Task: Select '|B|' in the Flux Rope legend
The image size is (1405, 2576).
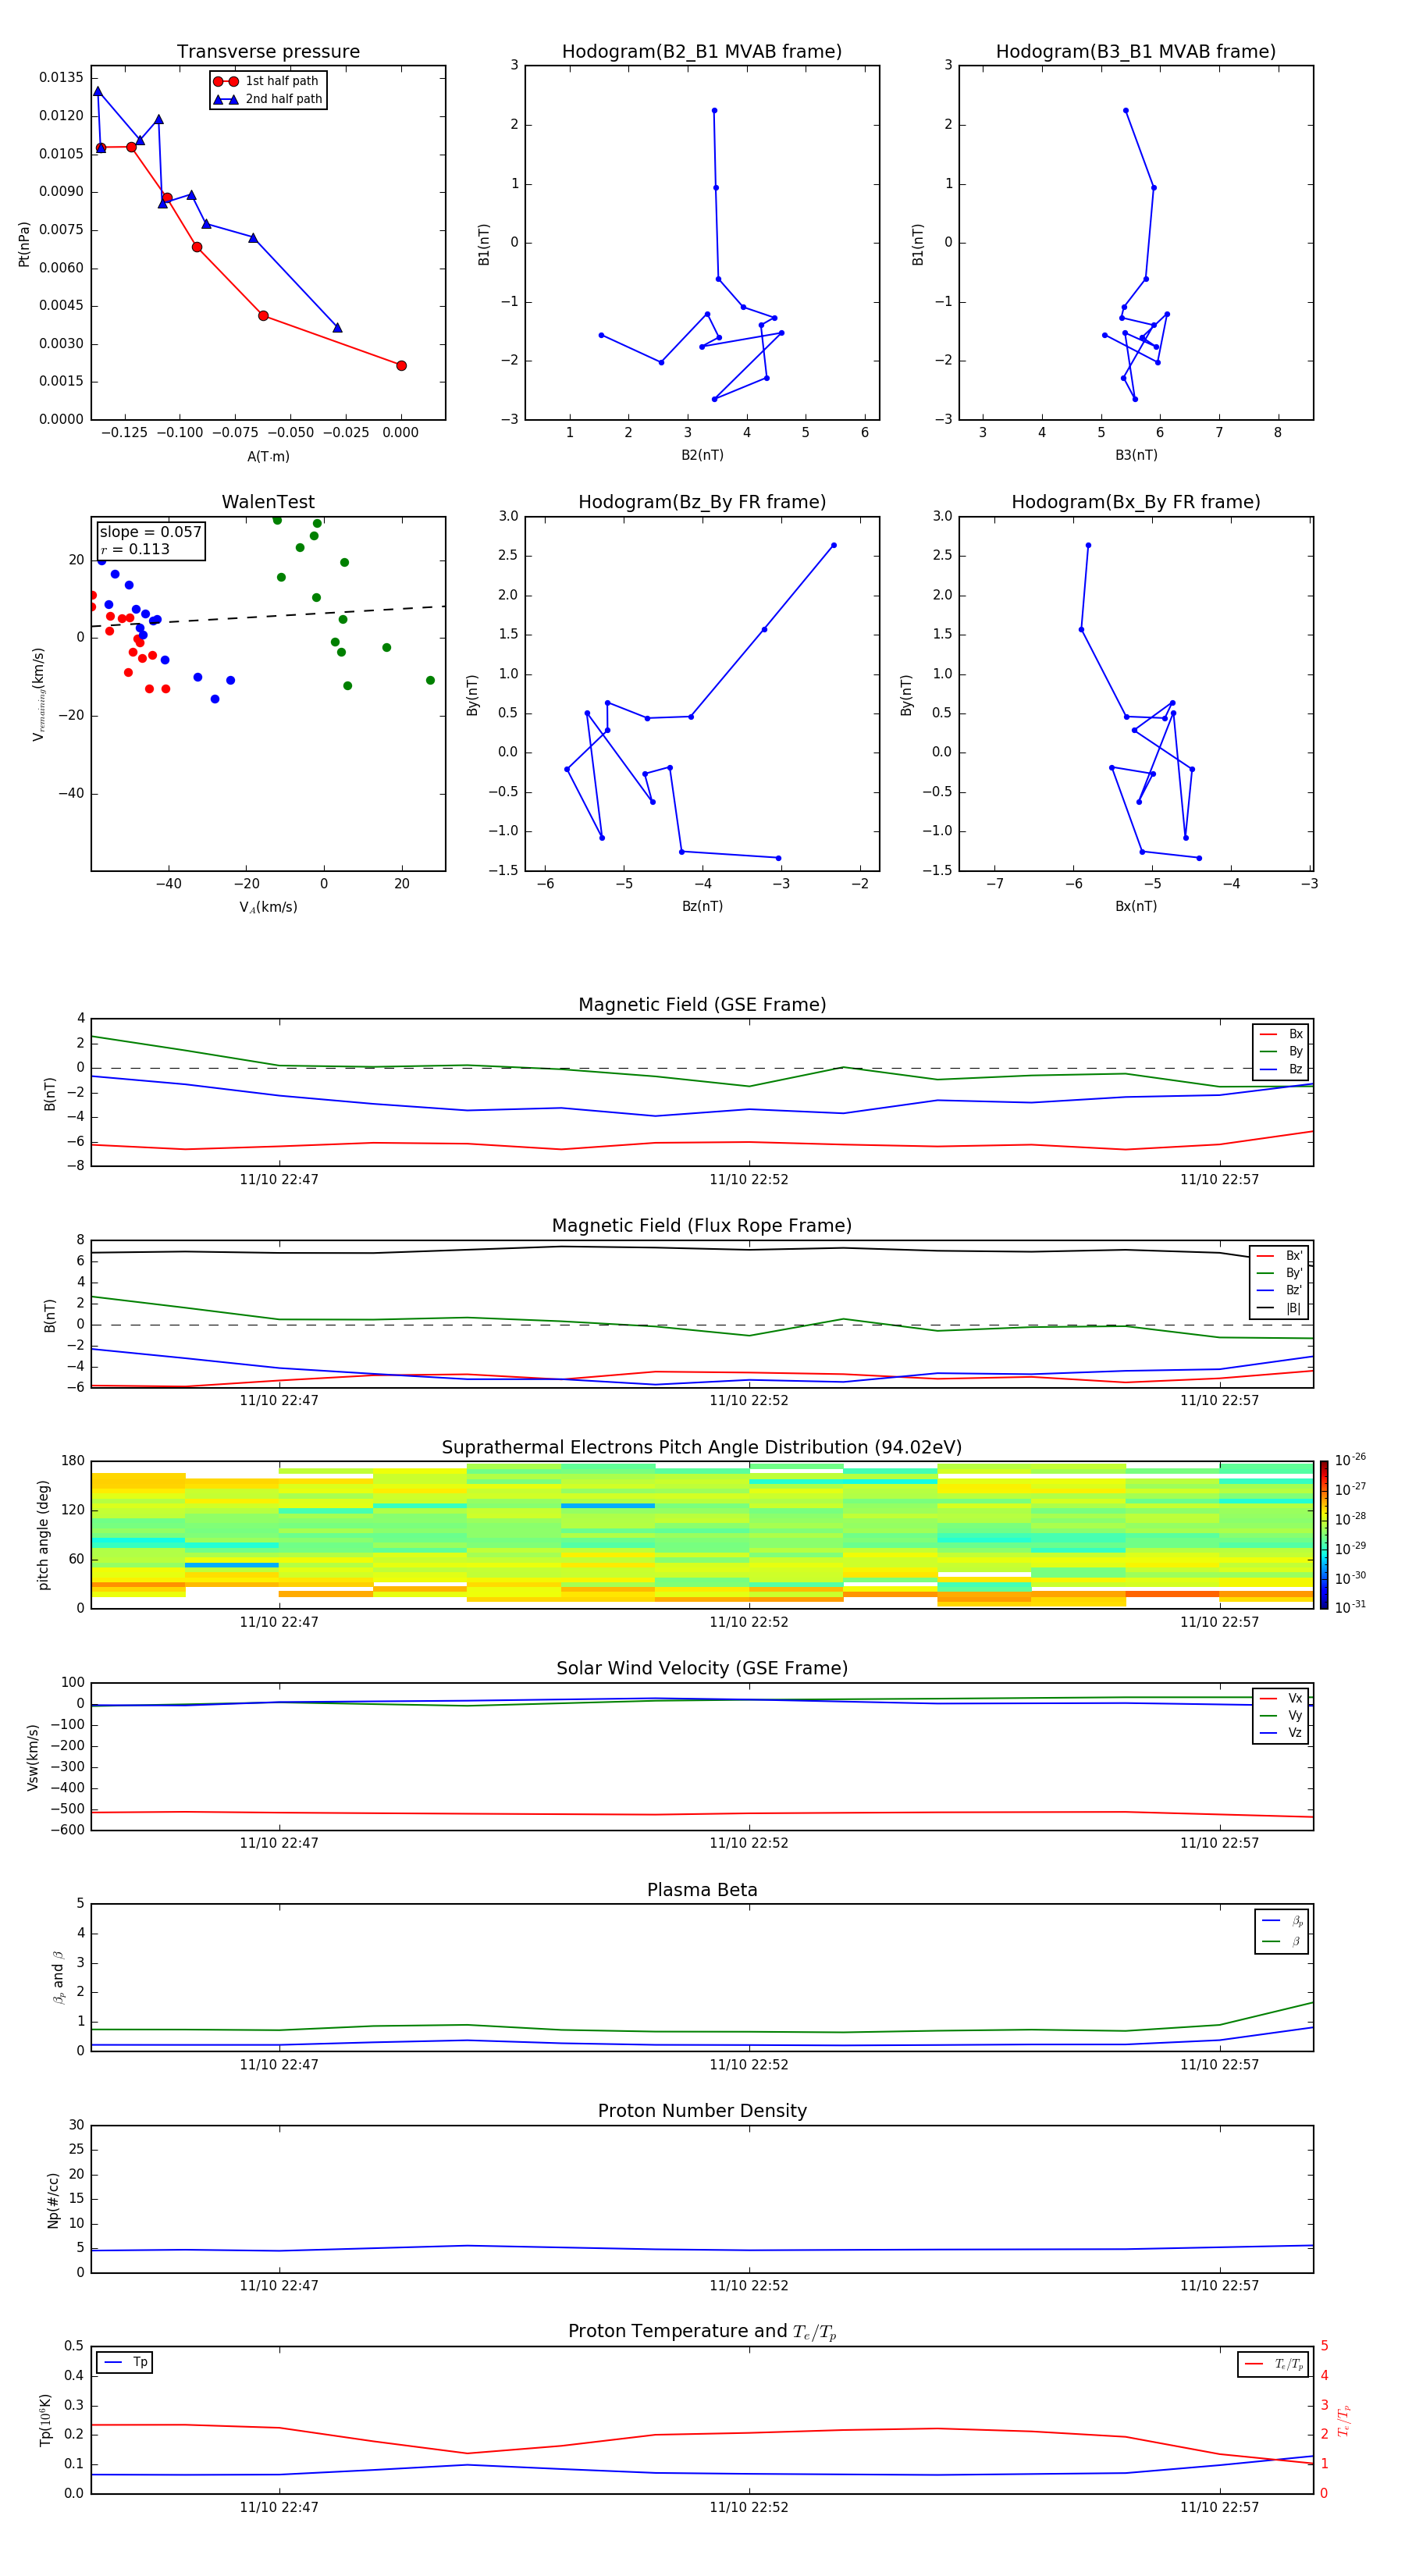Action: tap(1280, 1308)
